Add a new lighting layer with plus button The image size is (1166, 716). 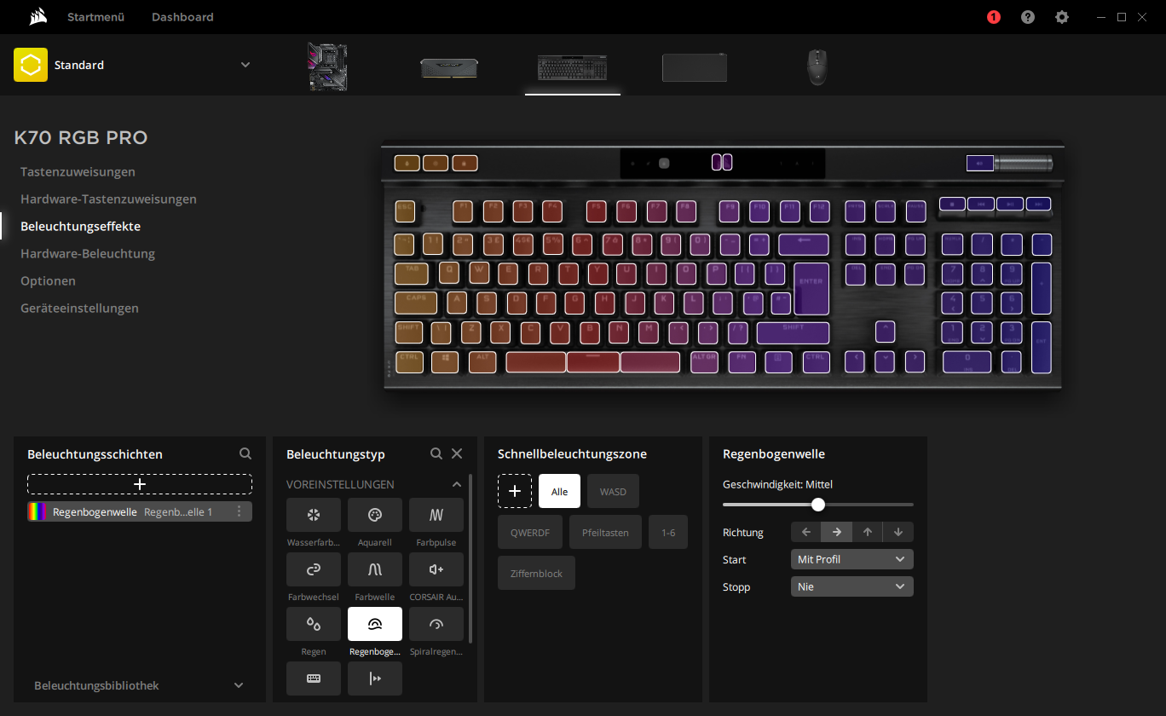pyautogui.click(x=140, y=484)
